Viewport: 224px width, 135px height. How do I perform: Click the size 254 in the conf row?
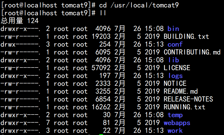point(105,44)
